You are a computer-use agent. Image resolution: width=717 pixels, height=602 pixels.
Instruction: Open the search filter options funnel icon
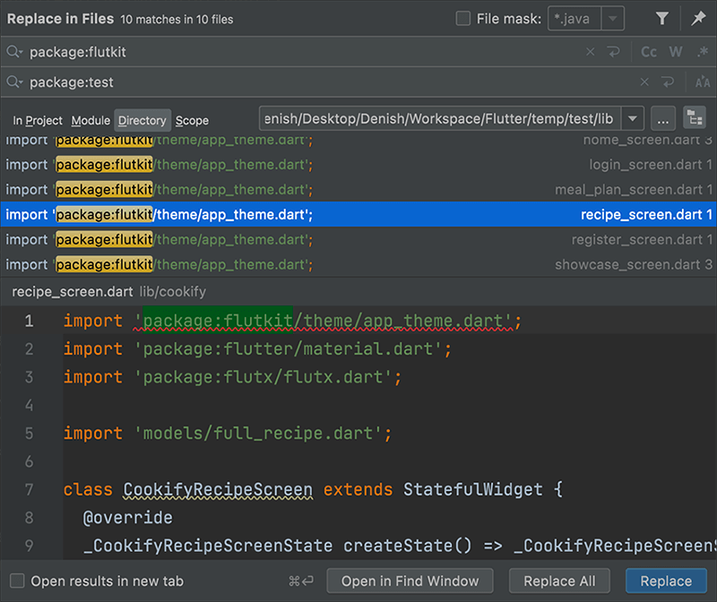(662, 18)
